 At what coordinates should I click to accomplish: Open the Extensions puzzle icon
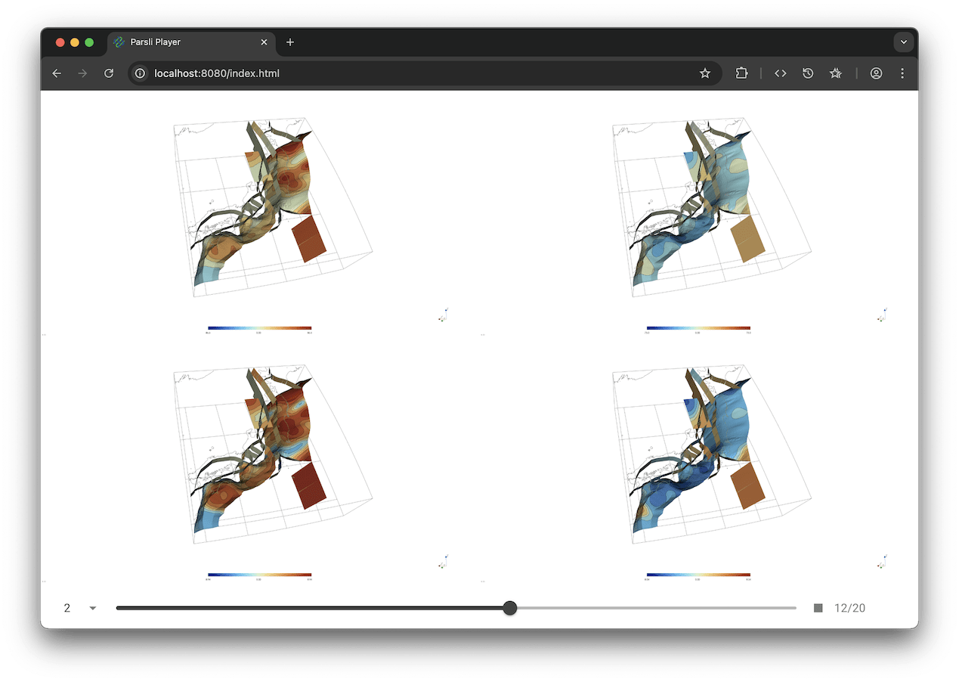tap(741, 73)
